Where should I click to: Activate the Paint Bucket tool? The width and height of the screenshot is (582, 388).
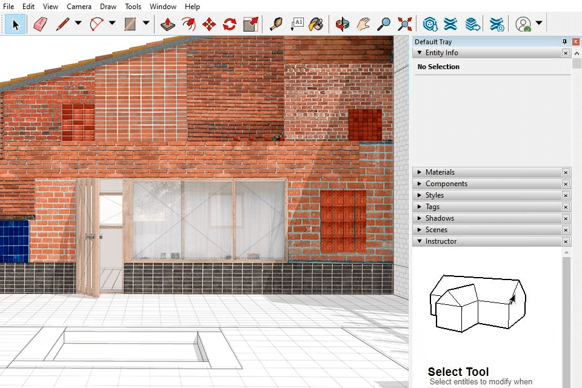[316, 24]
